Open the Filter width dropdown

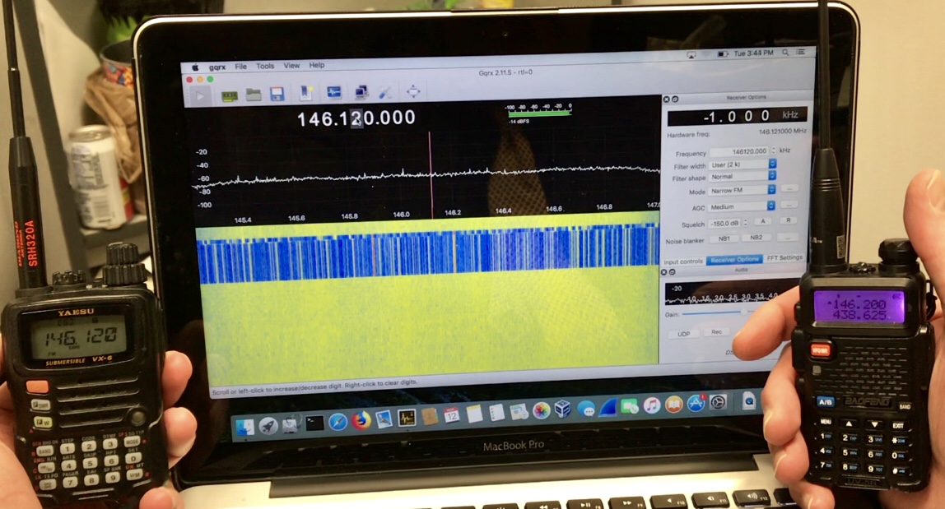pyautogui.click(x=742, y=164)
